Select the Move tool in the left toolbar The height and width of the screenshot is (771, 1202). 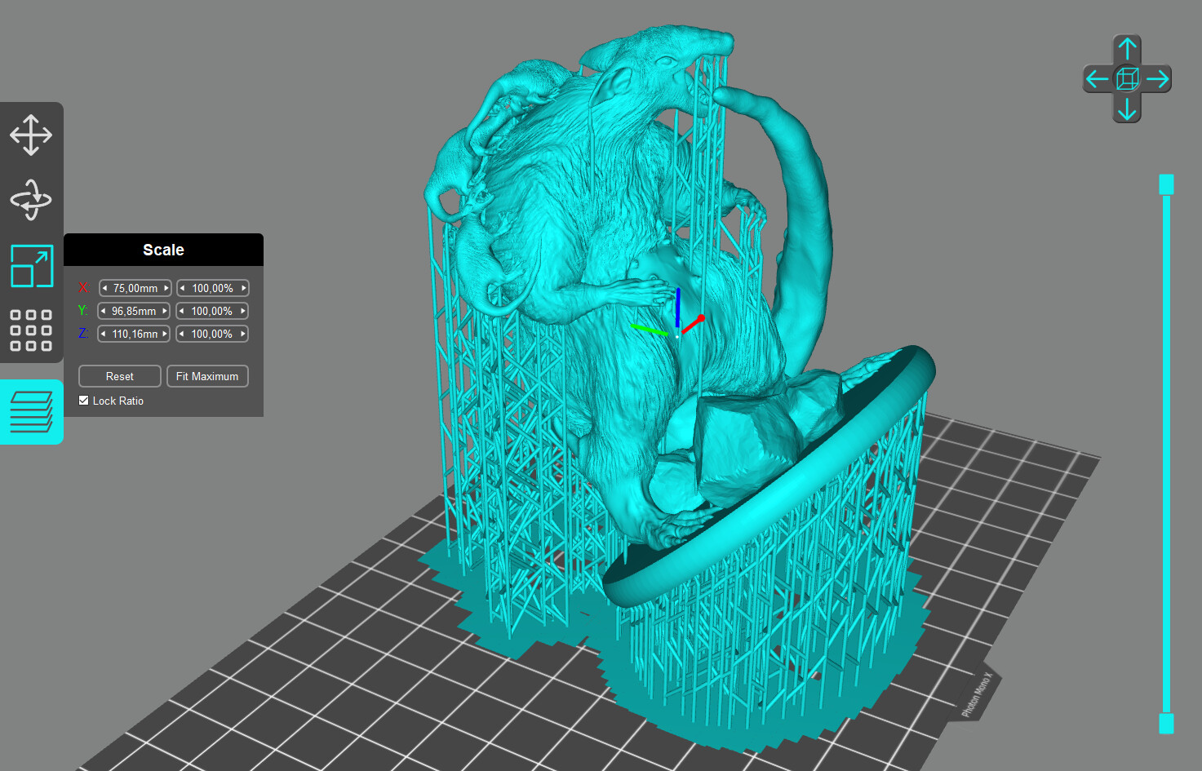31,135
